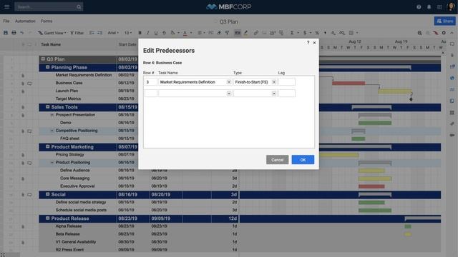Collapse the Product Marketing section
This screenshot has height=257, width=458.
(x=48, y=146)
